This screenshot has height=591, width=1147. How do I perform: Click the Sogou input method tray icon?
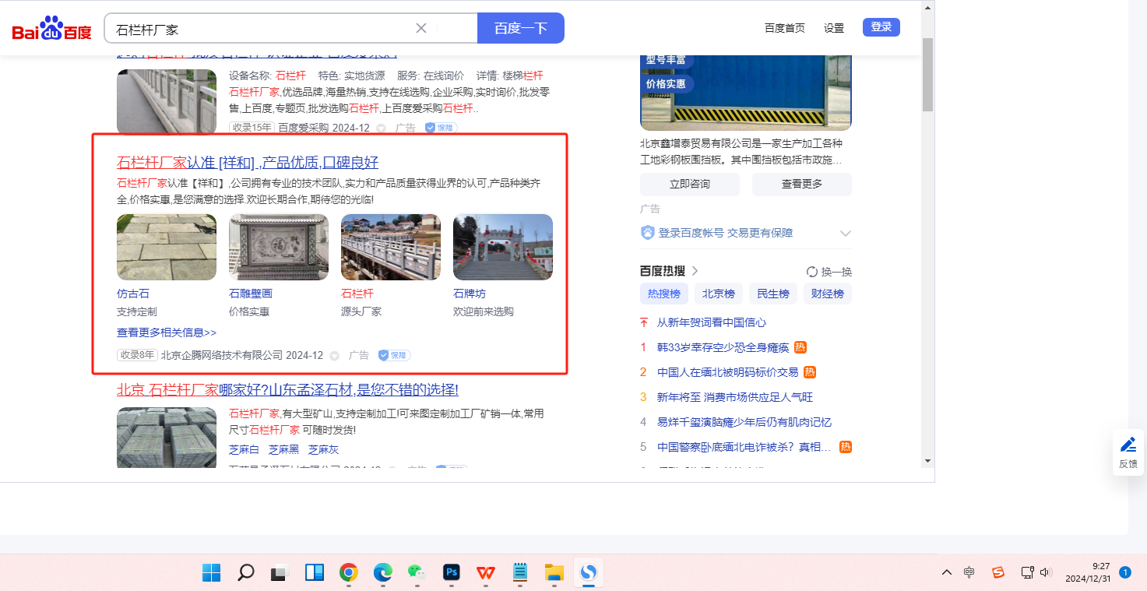click(997, 572)
